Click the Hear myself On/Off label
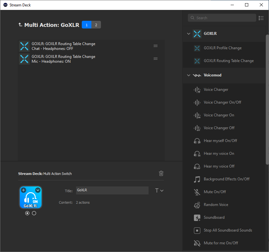 220,141
